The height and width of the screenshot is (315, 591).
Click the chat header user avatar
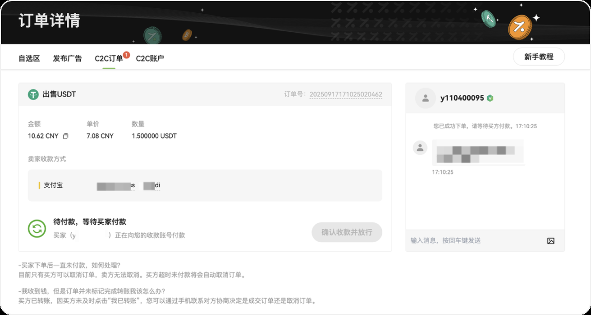pyautogui.click(x=425, y=98)
